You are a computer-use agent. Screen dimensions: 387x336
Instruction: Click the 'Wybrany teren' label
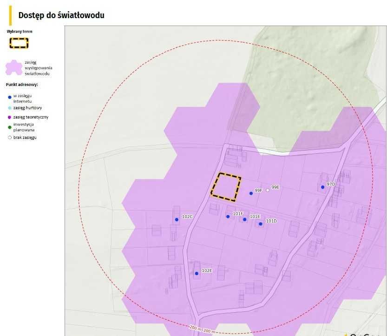tap(20, 31)
